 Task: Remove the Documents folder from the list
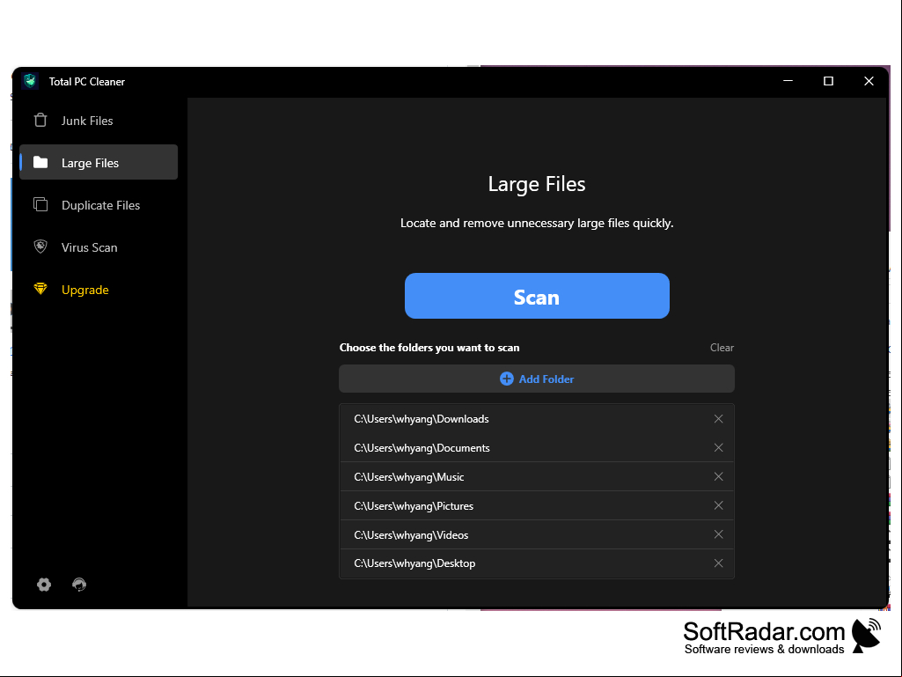[718, 448]
